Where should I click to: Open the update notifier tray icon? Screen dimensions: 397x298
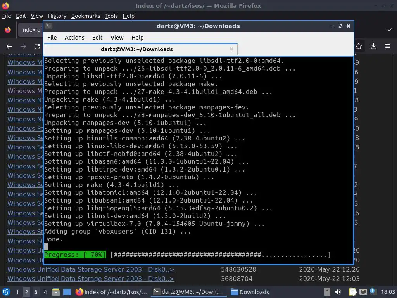click(x=373, y=291)
